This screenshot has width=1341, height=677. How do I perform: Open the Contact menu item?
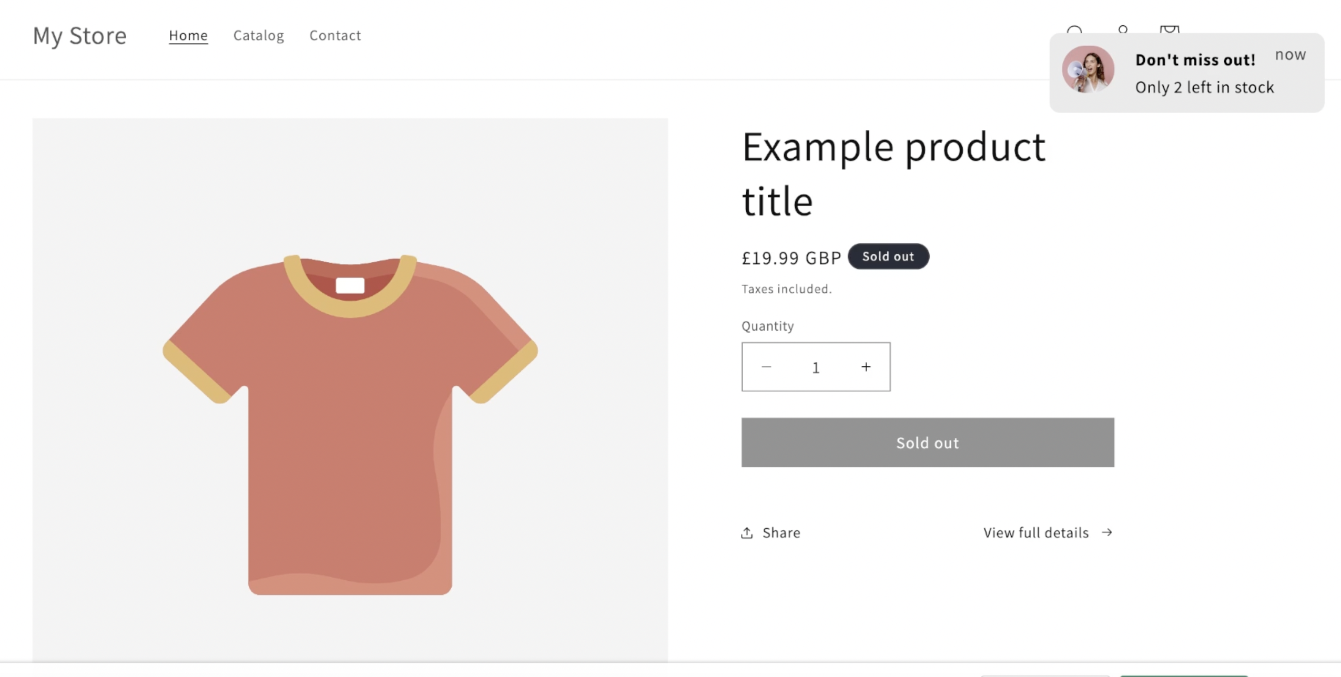(335, 35)
